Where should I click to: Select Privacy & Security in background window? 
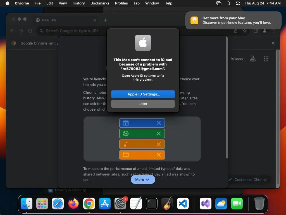tap(70, 190)
